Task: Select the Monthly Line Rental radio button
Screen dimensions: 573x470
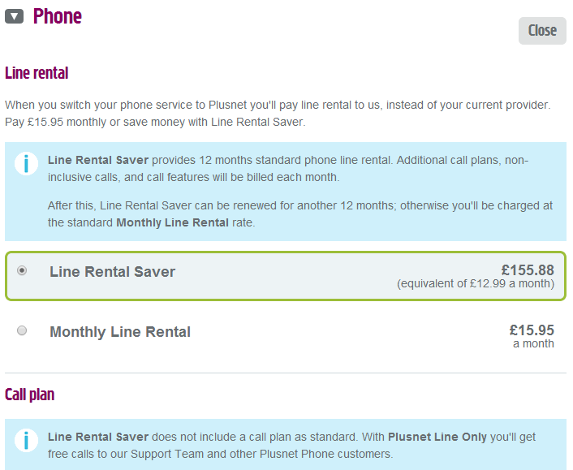Action: click(x=22, y=330)
